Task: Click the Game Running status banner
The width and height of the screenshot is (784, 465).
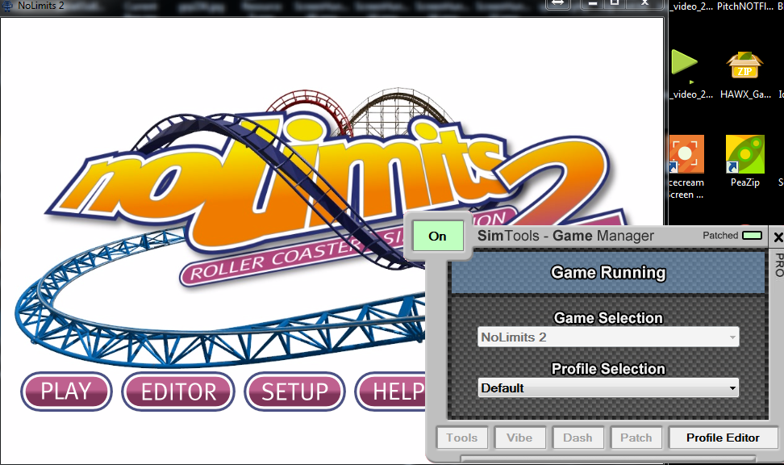Action: pos(608,272)
